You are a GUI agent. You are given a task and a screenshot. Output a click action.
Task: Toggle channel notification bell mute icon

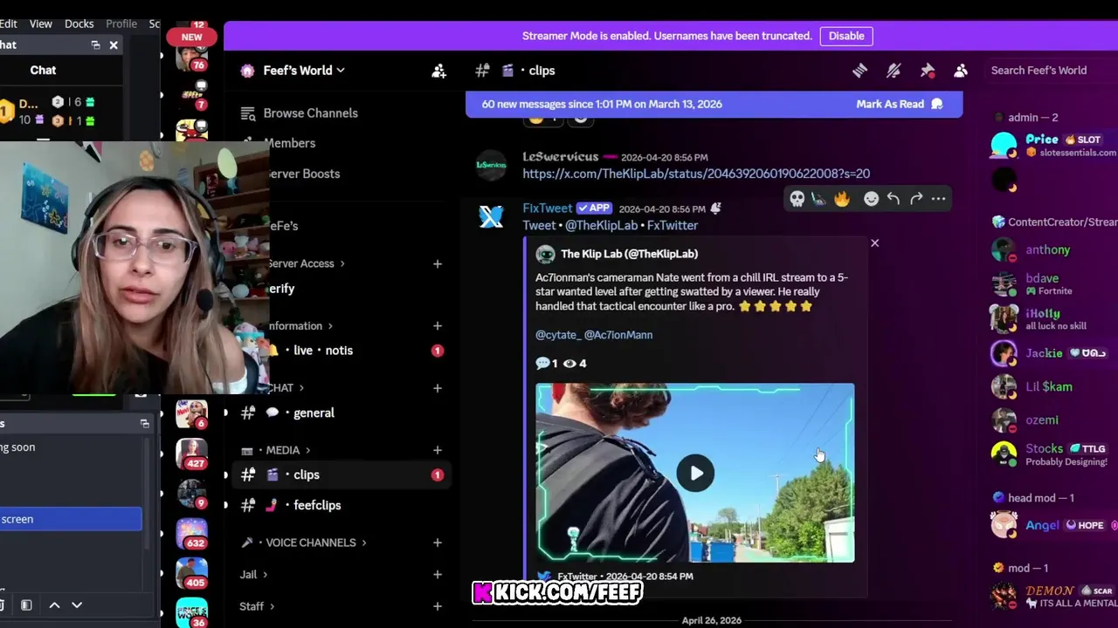(x=894, y=71)
